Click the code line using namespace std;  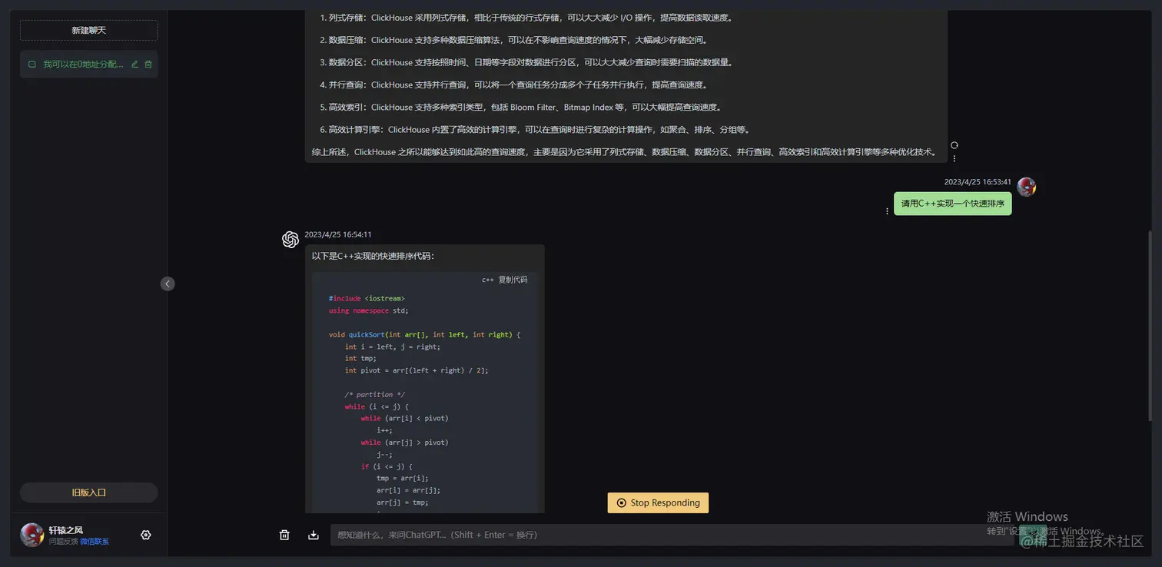[369, 310]
